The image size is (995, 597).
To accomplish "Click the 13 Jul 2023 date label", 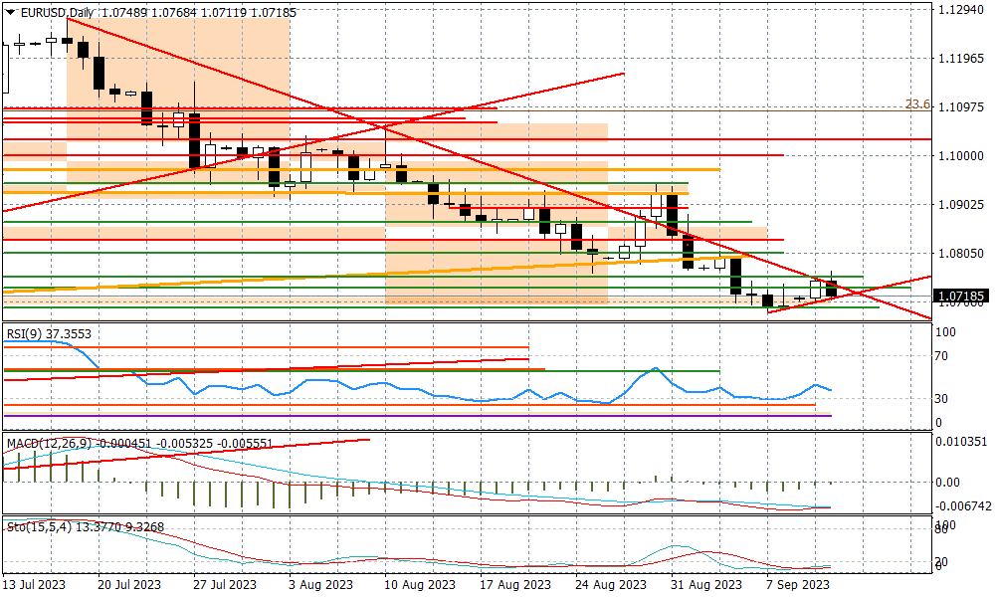I will (x=35, y=585).
